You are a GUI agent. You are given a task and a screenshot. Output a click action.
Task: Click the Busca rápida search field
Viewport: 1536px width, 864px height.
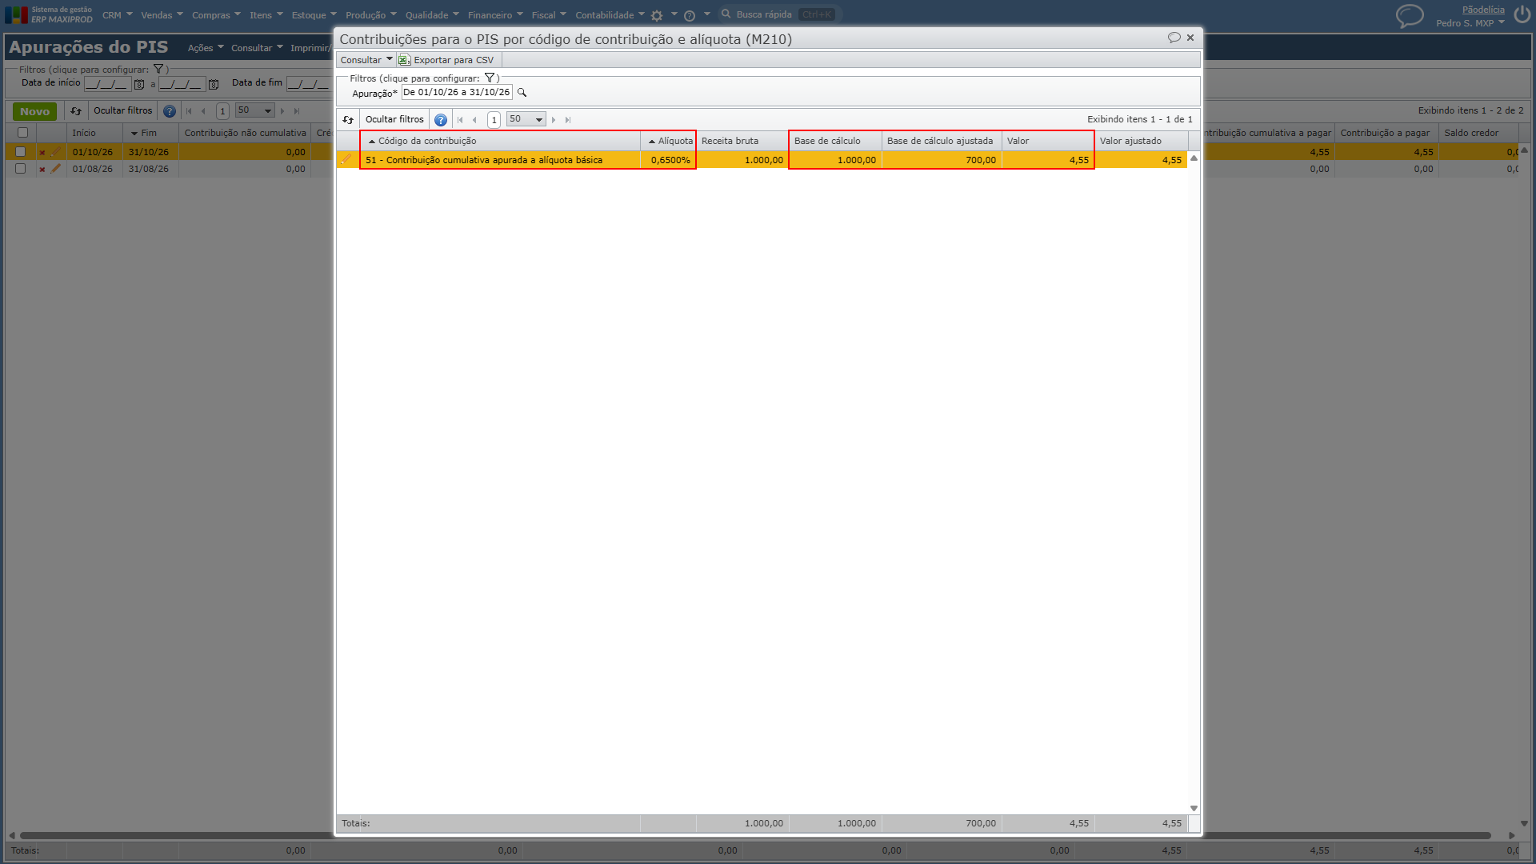pyautogui.click(x=780, y=14)
